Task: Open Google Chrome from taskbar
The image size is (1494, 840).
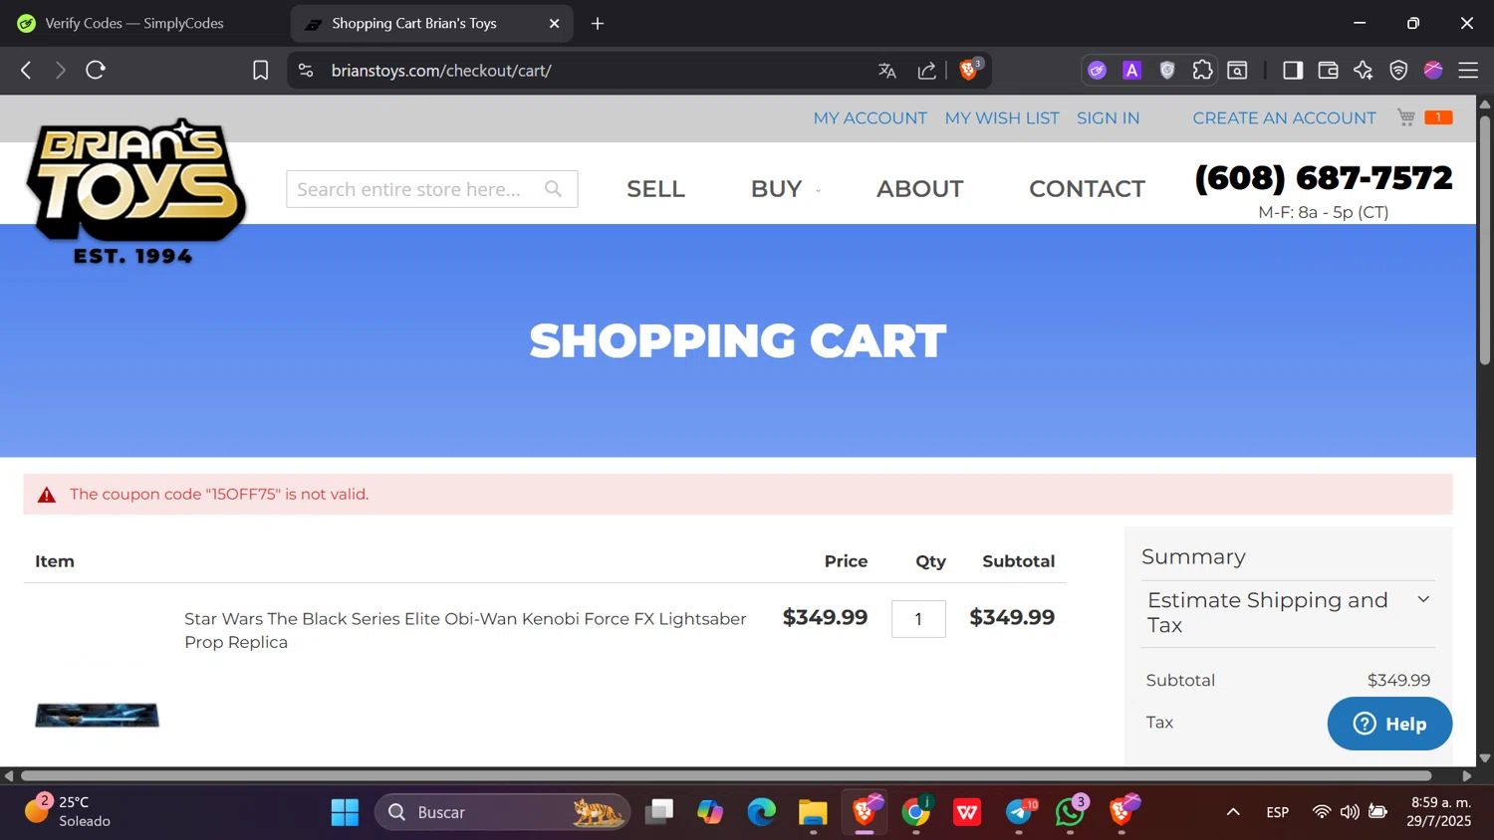Action: pos(916,812)
